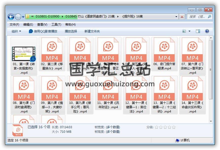The width and height of the screenshot is (220, 150).
Task: Open the recent pages dropdown arrow
Action: pyautogui.click(x=23, y=17)
